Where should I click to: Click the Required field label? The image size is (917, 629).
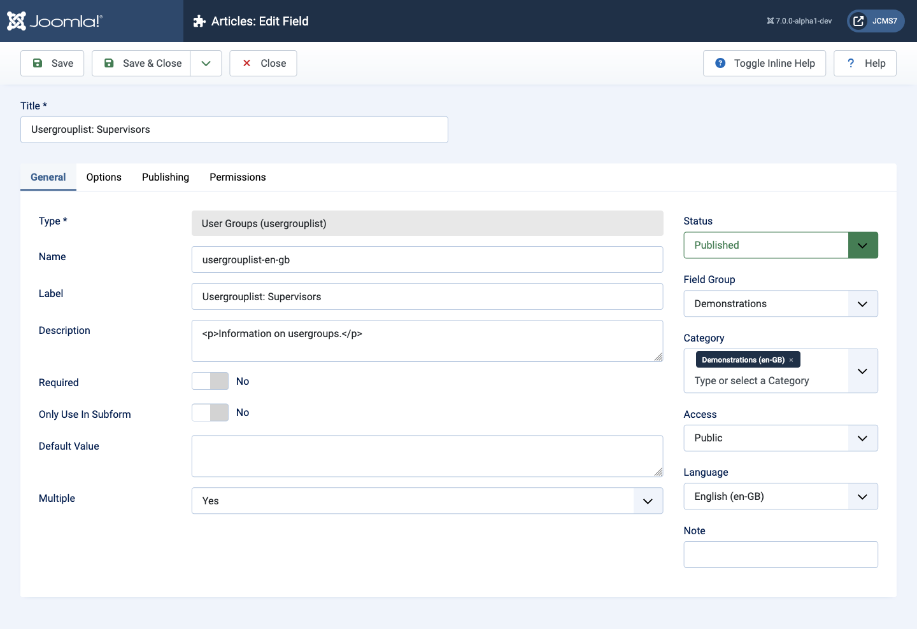point(59,382)
